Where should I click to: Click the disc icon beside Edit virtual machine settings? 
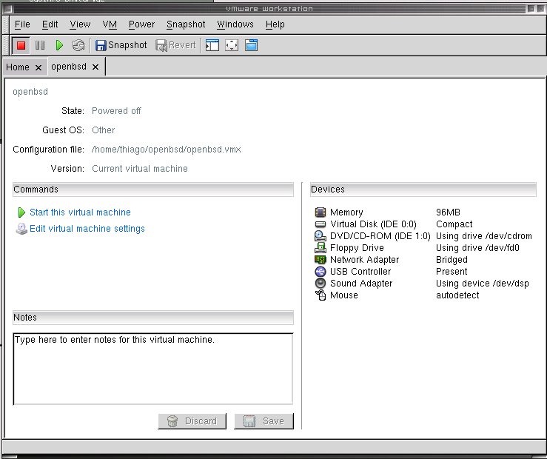(21, 229)
